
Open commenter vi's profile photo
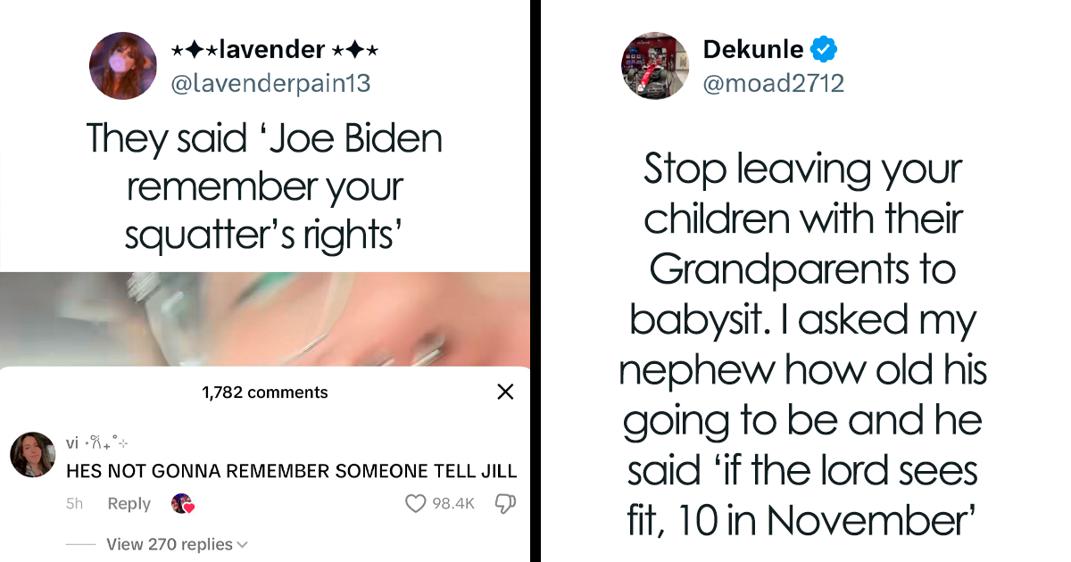click(x=33, y=455)
